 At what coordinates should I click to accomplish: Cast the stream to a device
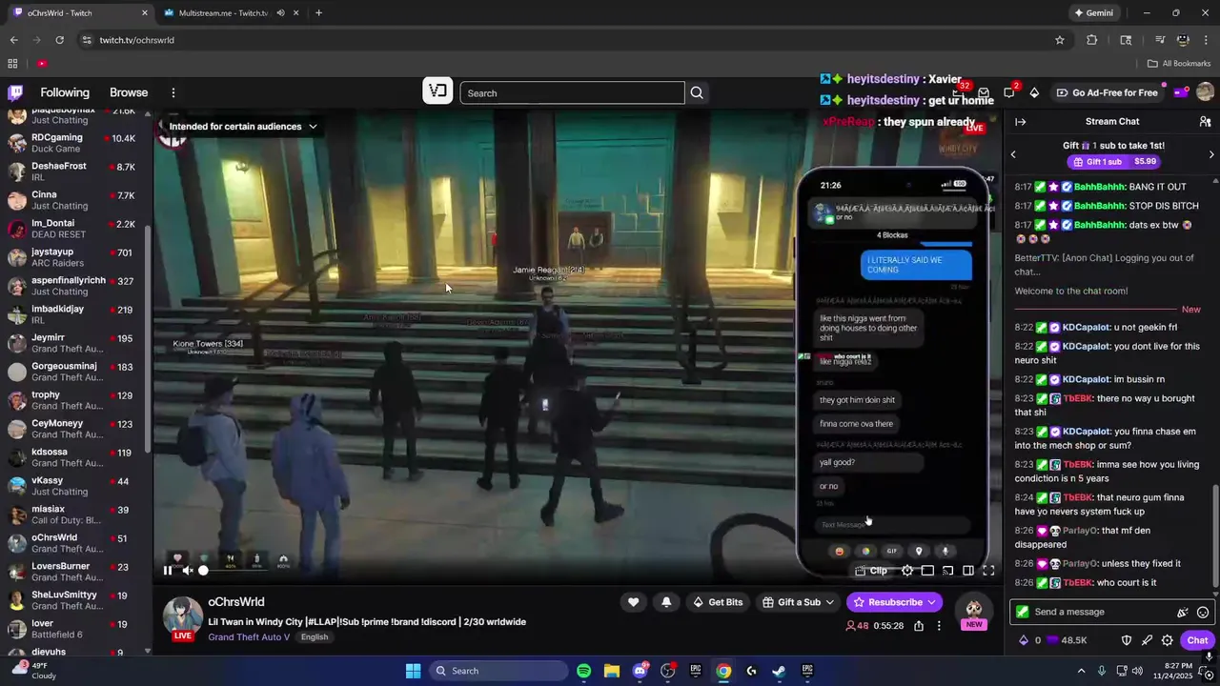coord(947,571)
